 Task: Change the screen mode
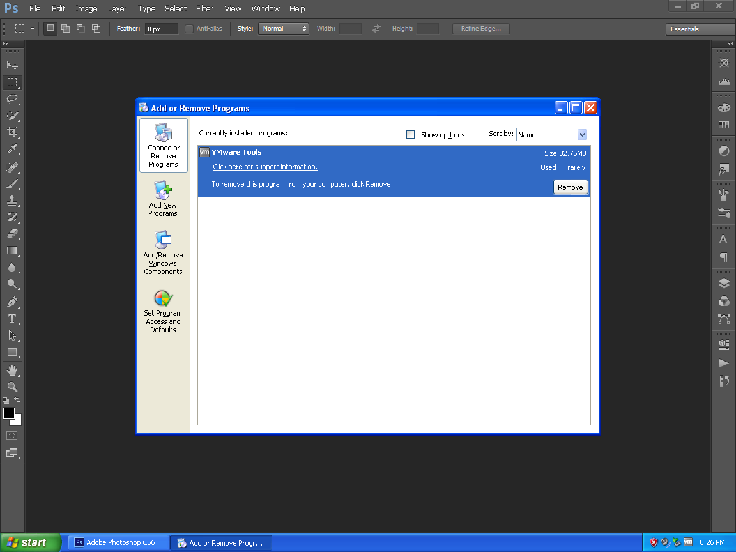[x=12, y=453]
